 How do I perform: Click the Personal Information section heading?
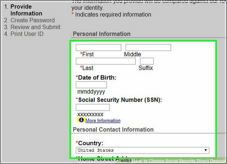(x=101, y=34)
